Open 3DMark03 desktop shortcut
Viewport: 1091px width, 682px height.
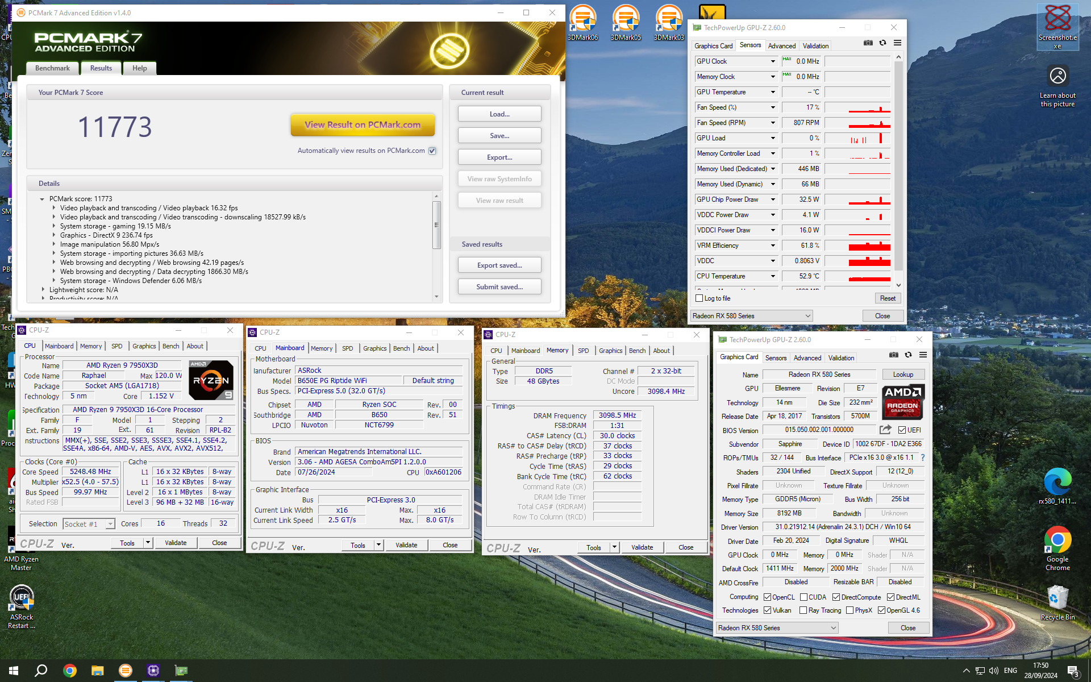click(x=669, y=23)
